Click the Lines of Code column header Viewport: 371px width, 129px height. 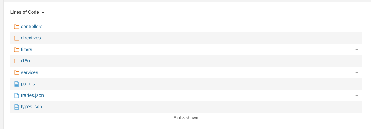tap(25, 12)
